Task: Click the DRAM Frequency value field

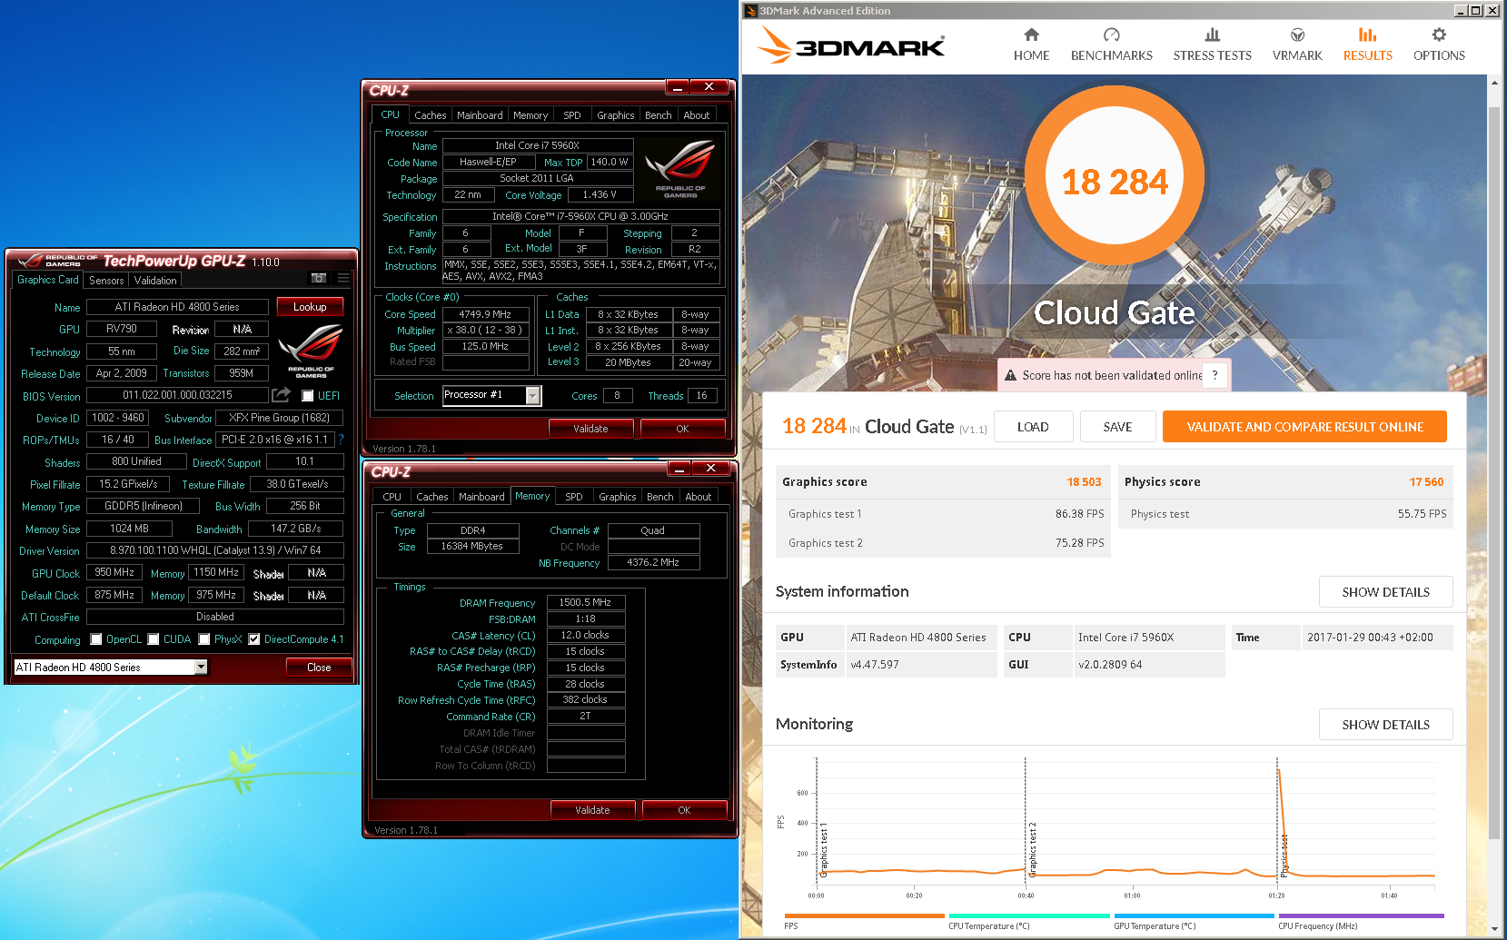Action: pyautogui.click(x=586, y=602)
